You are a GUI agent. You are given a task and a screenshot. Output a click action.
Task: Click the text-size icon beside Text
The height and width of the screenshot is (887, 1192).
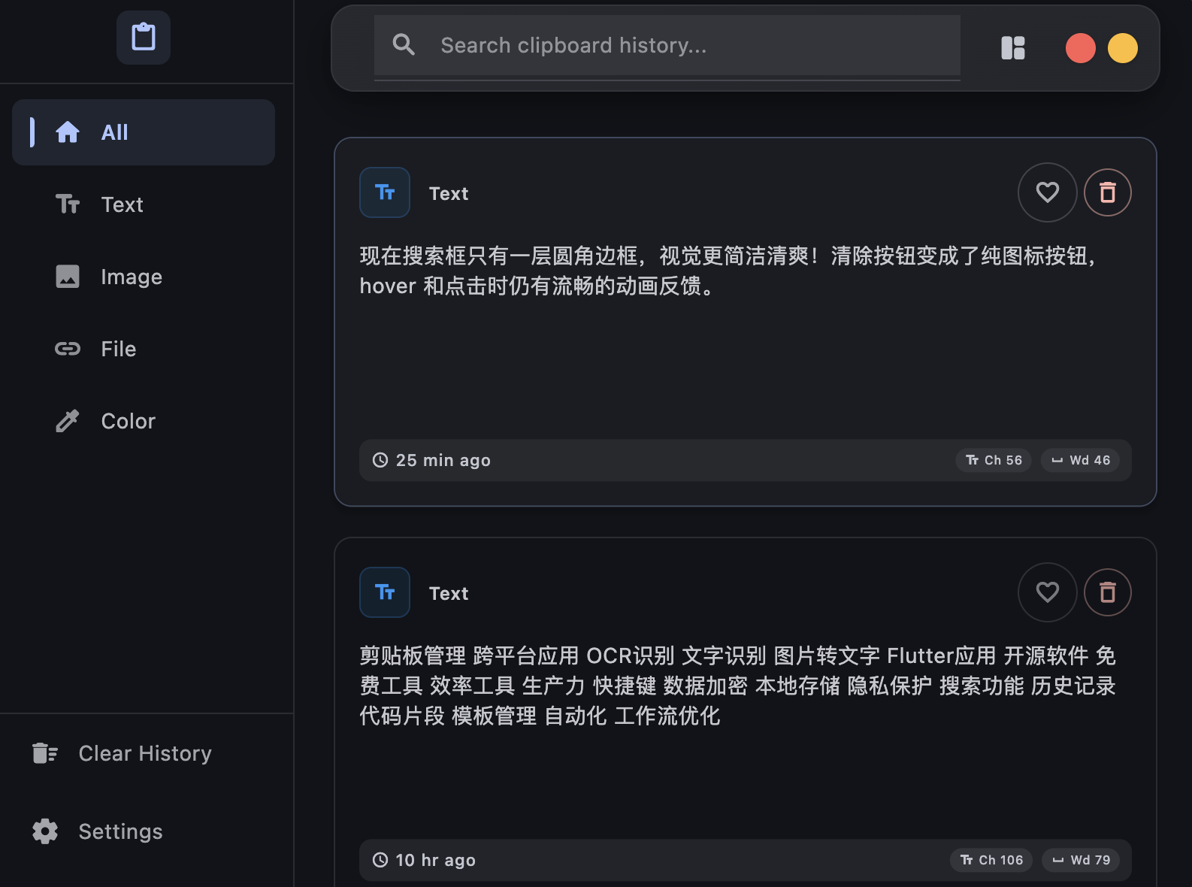click(x=68, y=204)
